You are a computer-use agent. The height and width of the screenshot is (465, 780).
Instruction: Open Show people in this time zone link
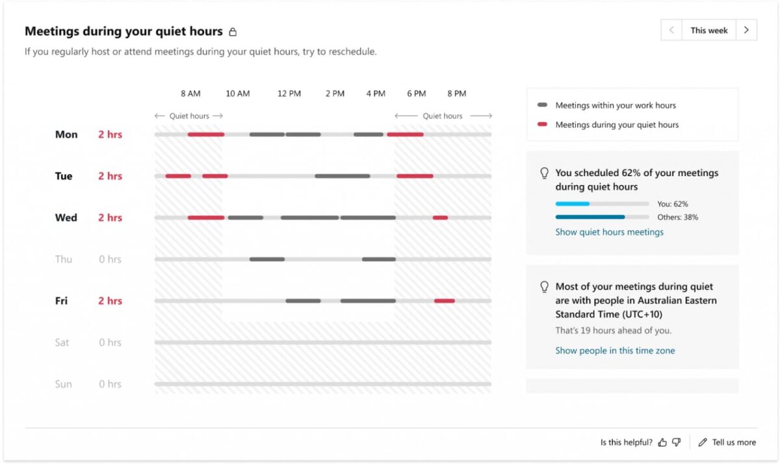(x=615, y=351)
